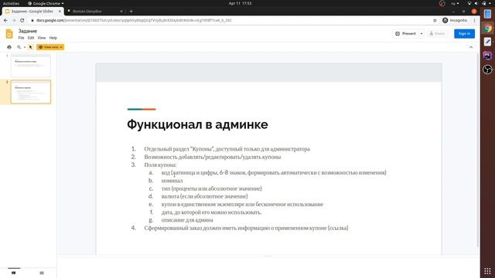Viewport: 495px width, 278px height.
Task: Close the second browser tab
Action: coord(121,12)
